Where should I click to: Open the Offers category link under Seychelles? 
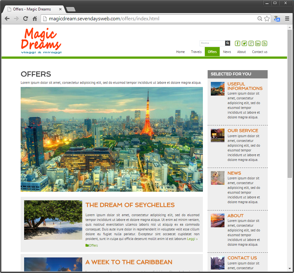pyautogui.click(x=93, y=245)
